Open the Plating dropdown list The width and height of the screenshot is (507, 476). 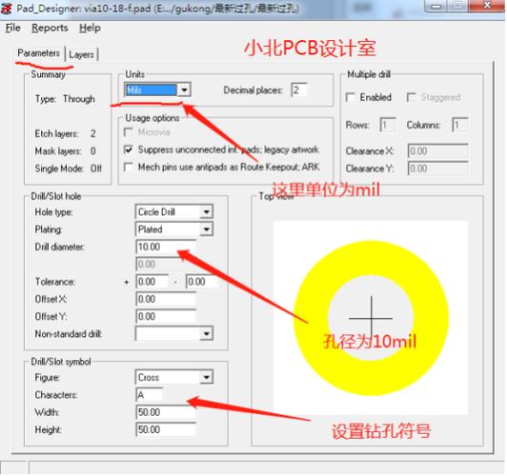click(206, 229)
